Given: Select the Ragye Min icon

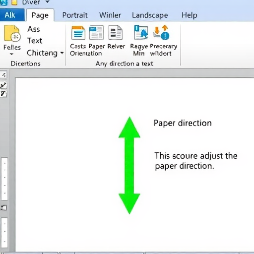Looking at the screenshot, I should pyautogui.click(x=141, y=32).
